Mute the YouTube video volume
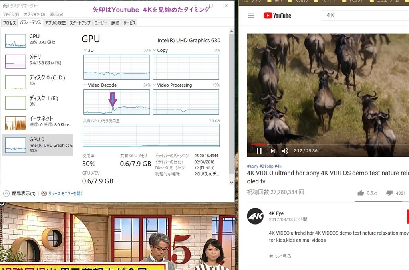The height and width of the screenshot is (270, 409). point(285,151)
